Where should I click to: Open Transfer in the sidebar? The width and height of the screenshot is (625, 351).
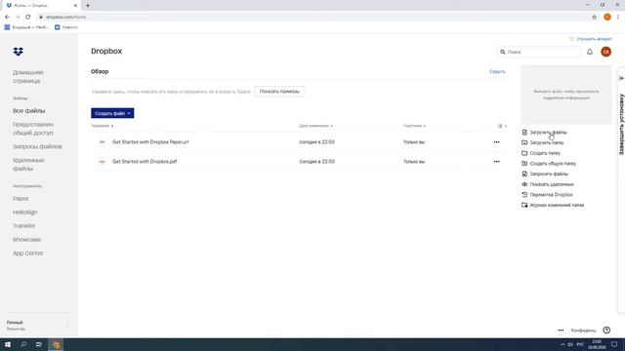click(23, 225)
